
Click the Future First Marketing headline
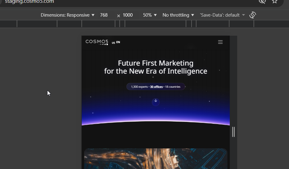point(155,67)
